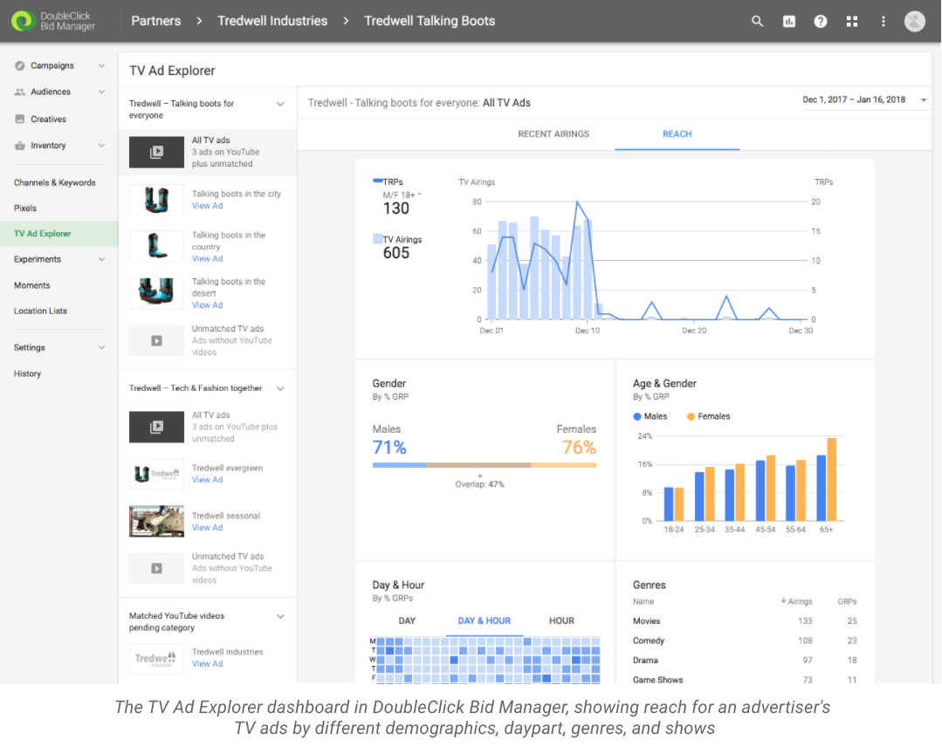Screen dimensions: 942x754
Task: Expand the Settings sidebar menu chevron
Action: click(101, 347)
